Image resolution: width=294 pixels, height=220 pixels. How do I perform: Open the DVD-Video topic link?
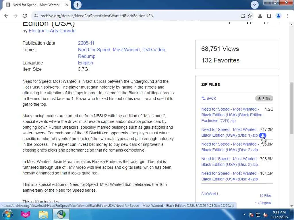pyautogui.click(x=154, y=50)
